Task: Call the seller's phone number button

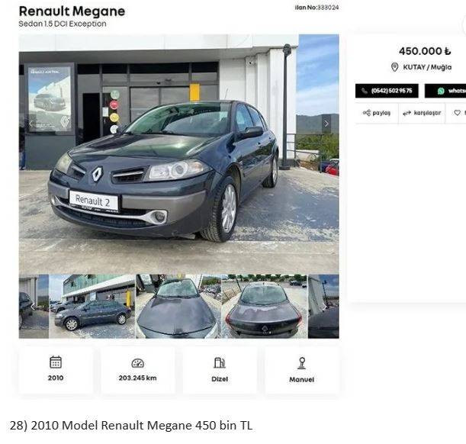Action: click(387, 91)
